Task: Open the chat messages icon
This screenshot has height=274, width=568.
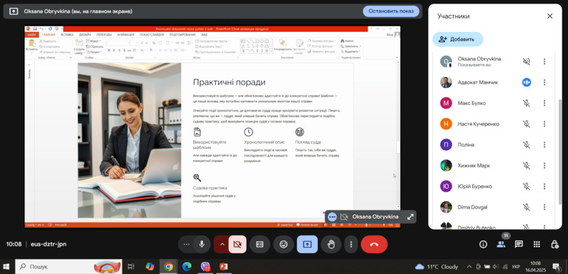Action: tap(519, 244)
